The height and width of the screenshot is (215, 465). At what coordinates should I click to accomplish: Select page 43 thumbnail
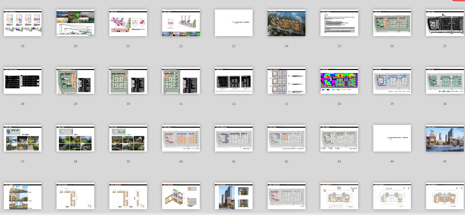pos(339,138)
